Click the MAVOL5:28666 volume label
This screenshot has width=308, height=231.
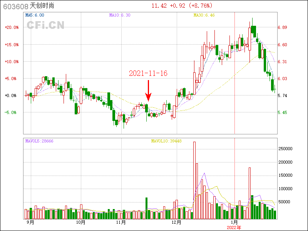coord(39,141)
